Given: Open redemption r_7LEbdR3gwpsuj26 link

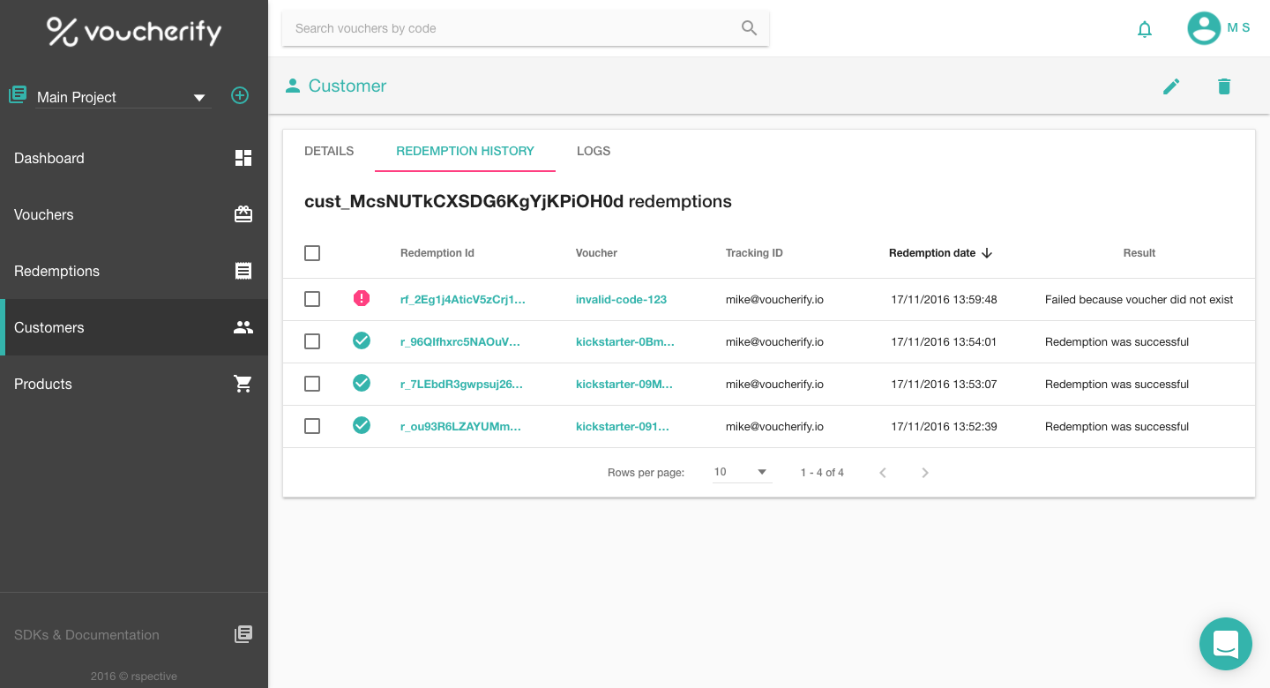Looking at the screenshot, I should [461, 384].
